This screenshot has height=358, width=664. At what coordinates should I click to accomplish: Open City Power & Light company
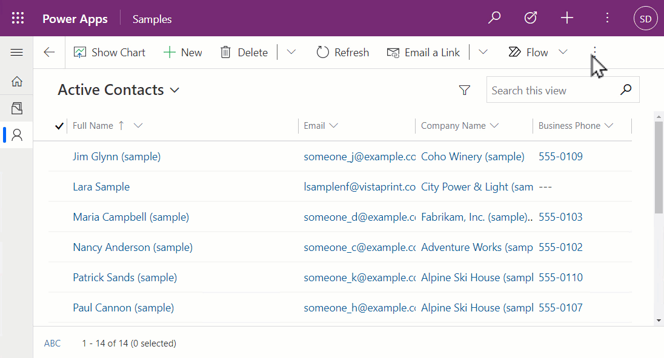pos(477,187)
